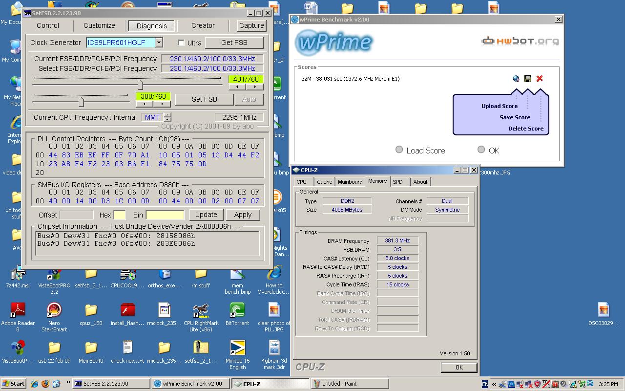Screen dimensions: 625x391
Task: Click the left arrow under the 380/760 value
Action: pyautogui.click(x=145, y=104)
